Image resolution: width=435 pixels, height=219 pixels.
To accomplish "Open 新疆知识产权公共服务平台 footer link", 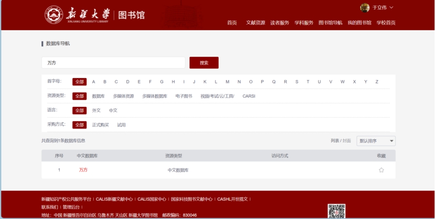I will point(66,199).
